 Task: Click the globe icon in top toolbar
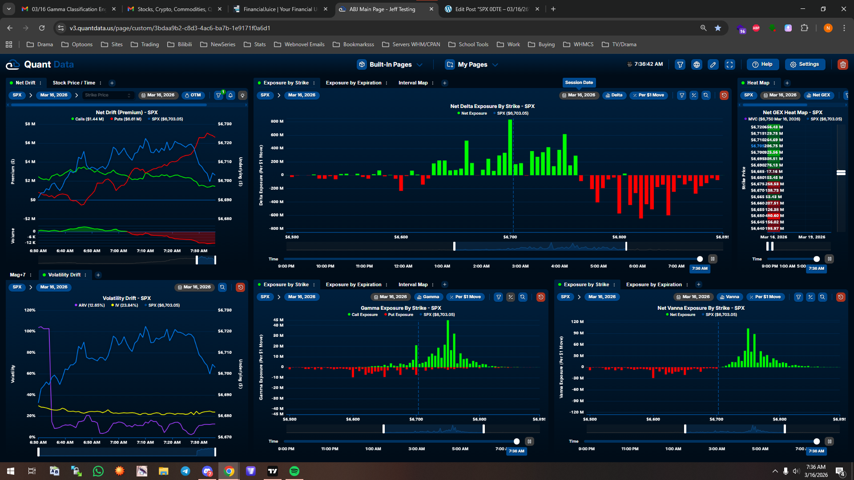tap(697, 64)
